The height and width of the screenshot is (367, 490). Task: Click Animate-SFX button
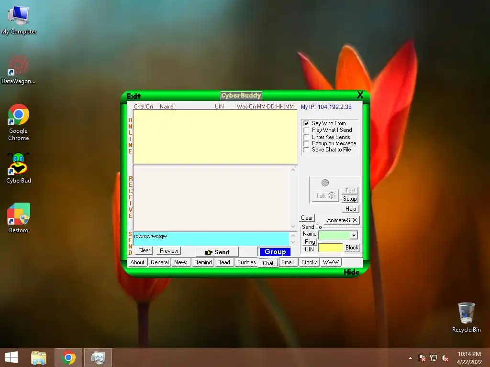[342, 220]
